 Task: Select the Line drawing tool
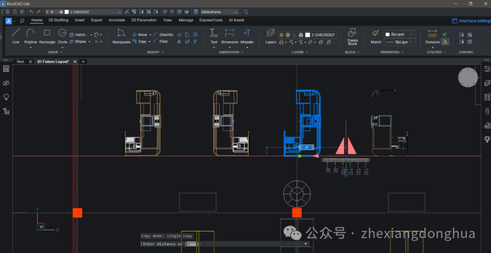pos(15,35)
